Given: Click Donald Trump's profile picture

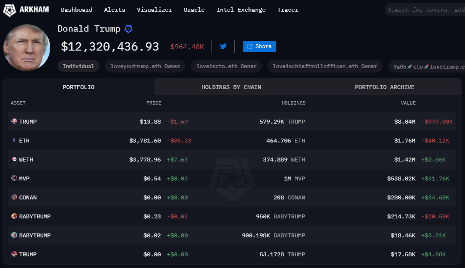Looking at the screenshot, I should click(x=27, y=47).
